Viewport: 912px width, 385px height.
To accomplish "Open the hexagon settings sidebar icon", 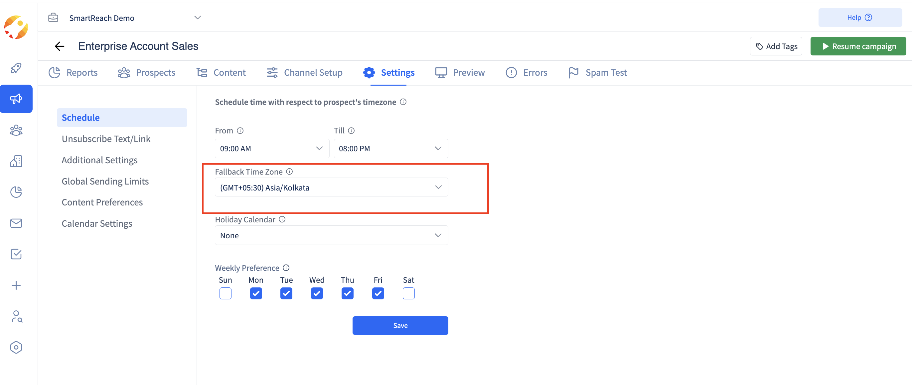I will [16, 347].
